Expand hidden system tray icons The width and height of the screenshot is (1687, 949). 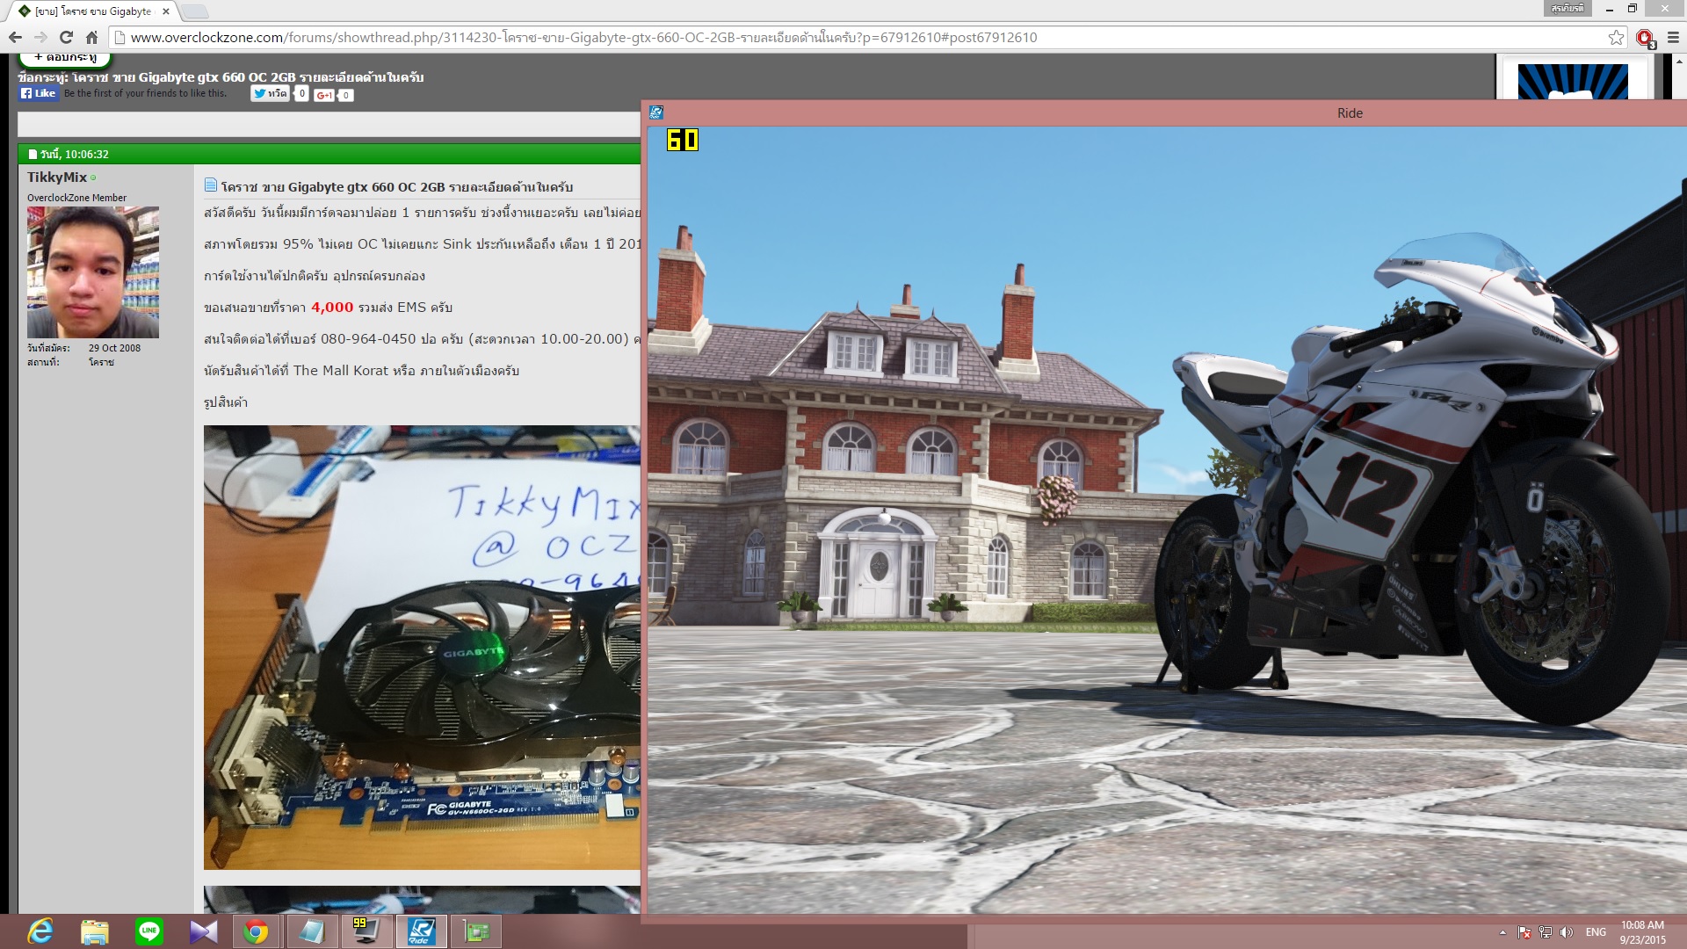click(1502, 932)
